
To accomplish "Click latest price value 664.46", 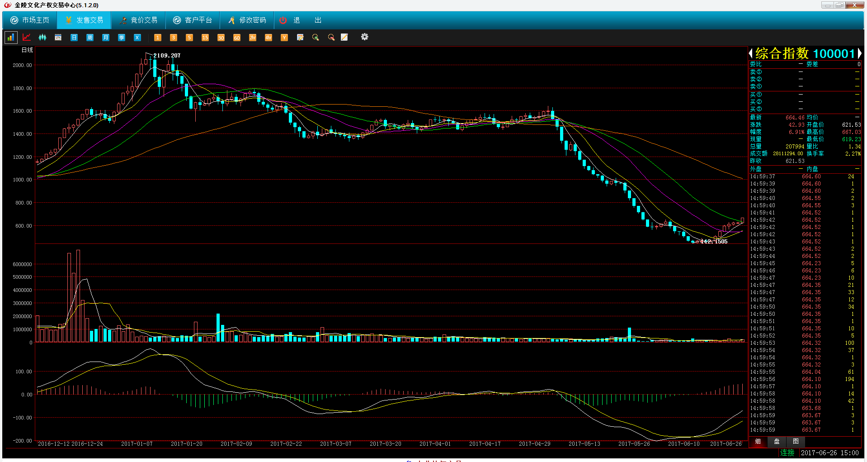I will pyautogui.click(x=795, y=117).
